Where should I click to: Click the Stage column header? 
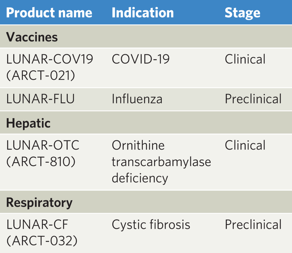[242, 13]
